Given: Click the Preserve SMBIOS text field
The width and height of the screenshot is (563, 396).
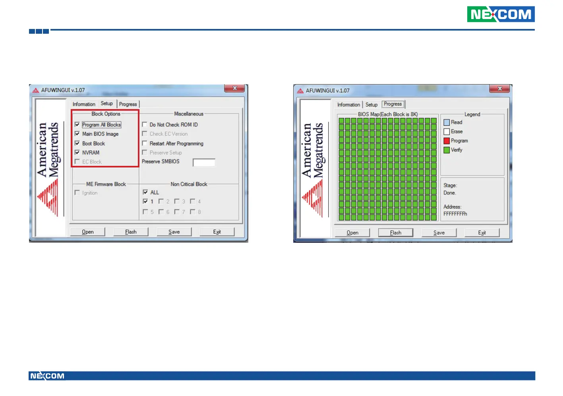Looking at the screenshot, I should [204, 162].
